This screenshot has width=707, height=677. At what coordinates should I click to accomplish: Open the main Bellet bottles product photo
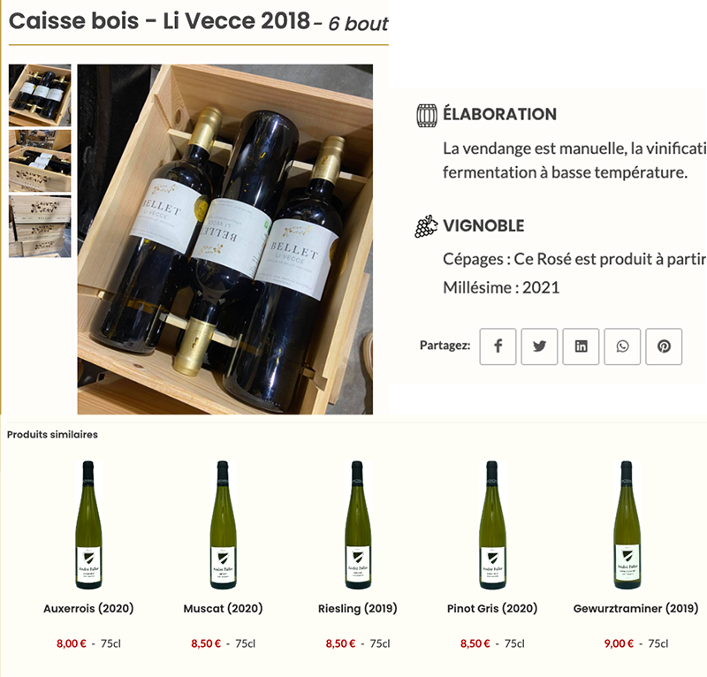[225, 239]
